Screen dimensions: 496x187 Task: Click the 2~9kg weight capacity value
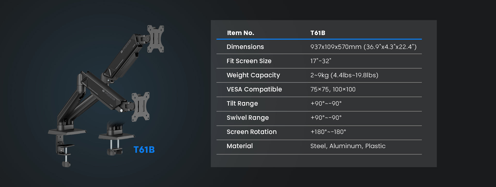coord(344,75)
